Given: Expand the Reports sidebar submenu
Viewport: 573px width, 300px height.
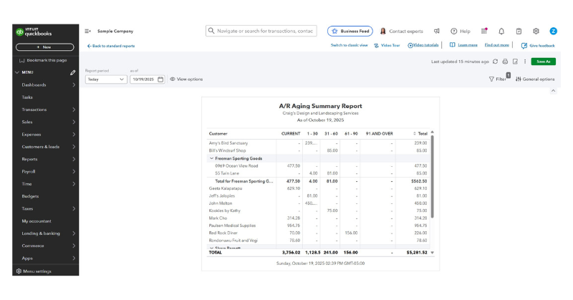Looking at the screenshot, I should (x=74, y=159).
